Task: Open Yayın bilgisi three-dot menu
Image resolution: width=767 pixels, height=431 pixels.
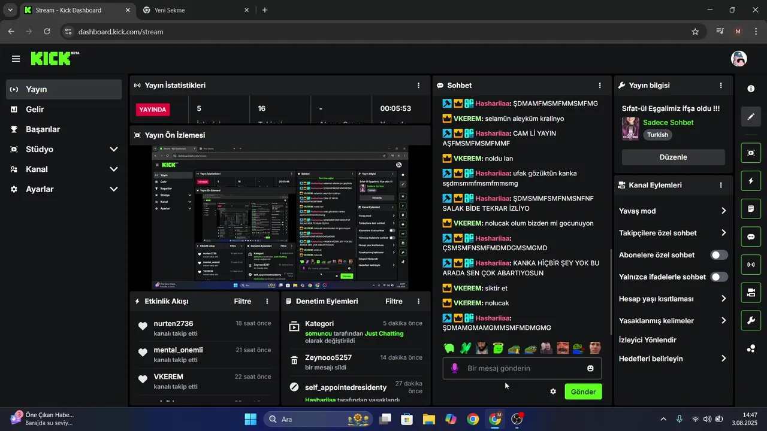Action: pos(721,86)
